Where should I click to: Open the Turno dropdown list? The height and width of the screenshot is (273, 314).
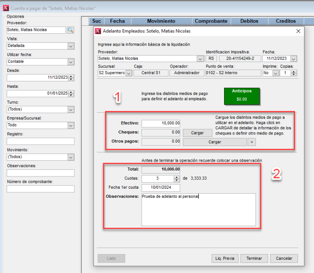click(70, 109)
